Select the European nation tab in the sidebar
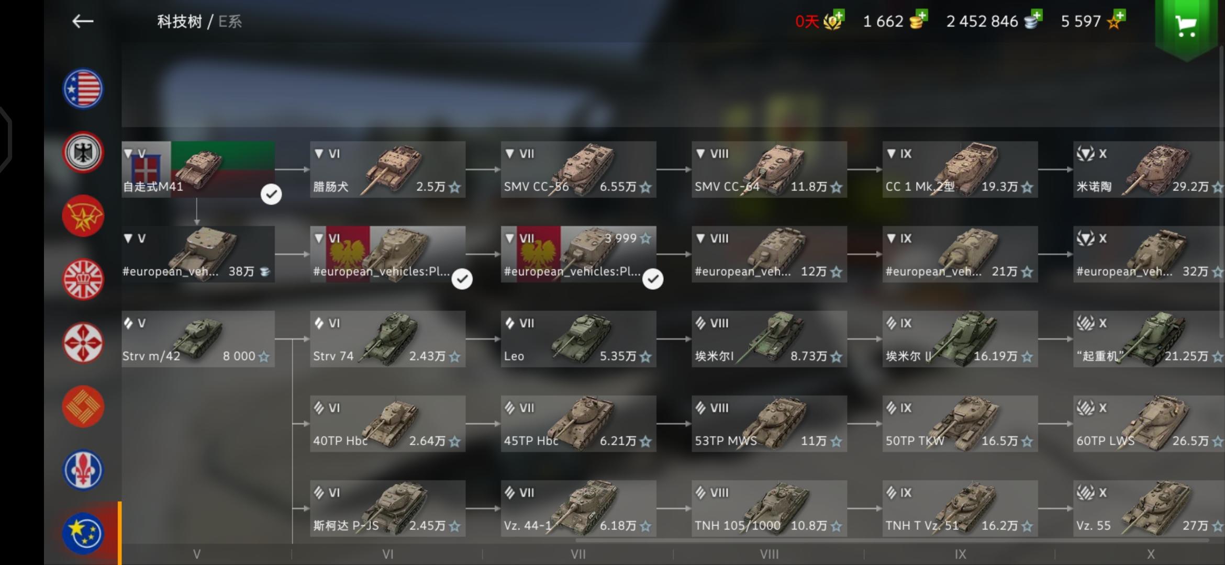The width and height of the screenshot is (1225, 565). pyautogui.click(x=83, y=534)
